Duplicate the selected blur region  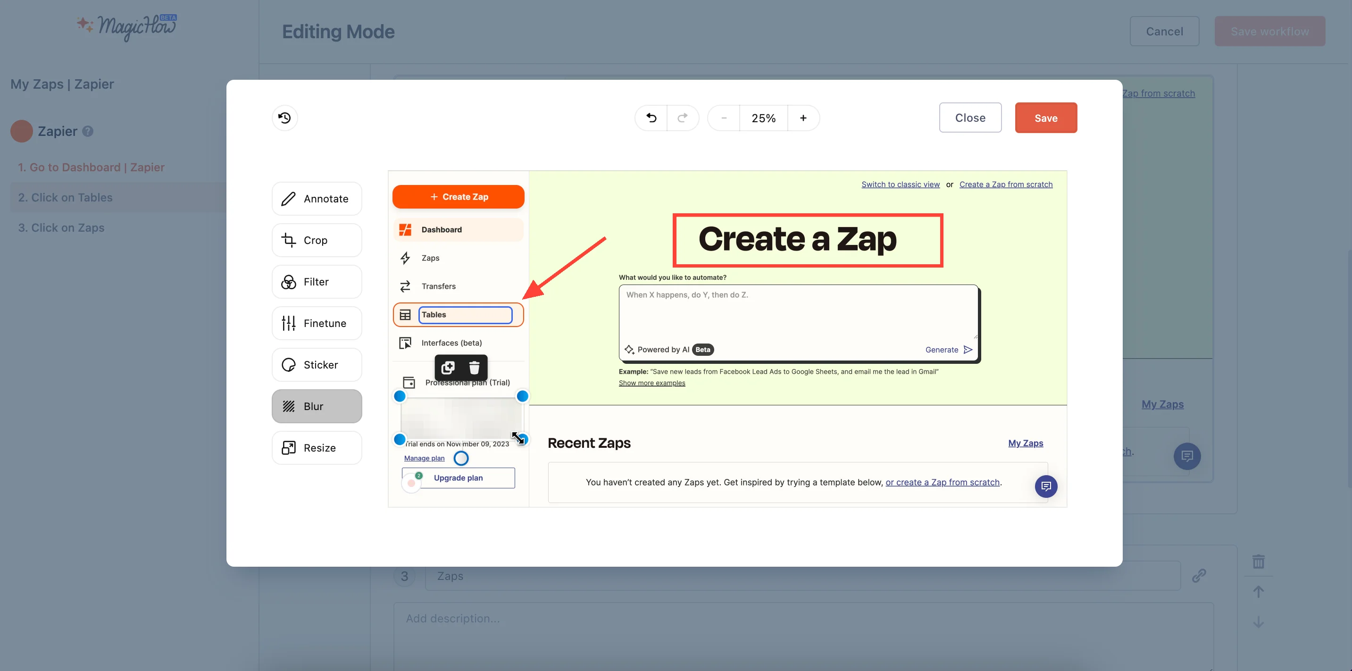[448, 368]
